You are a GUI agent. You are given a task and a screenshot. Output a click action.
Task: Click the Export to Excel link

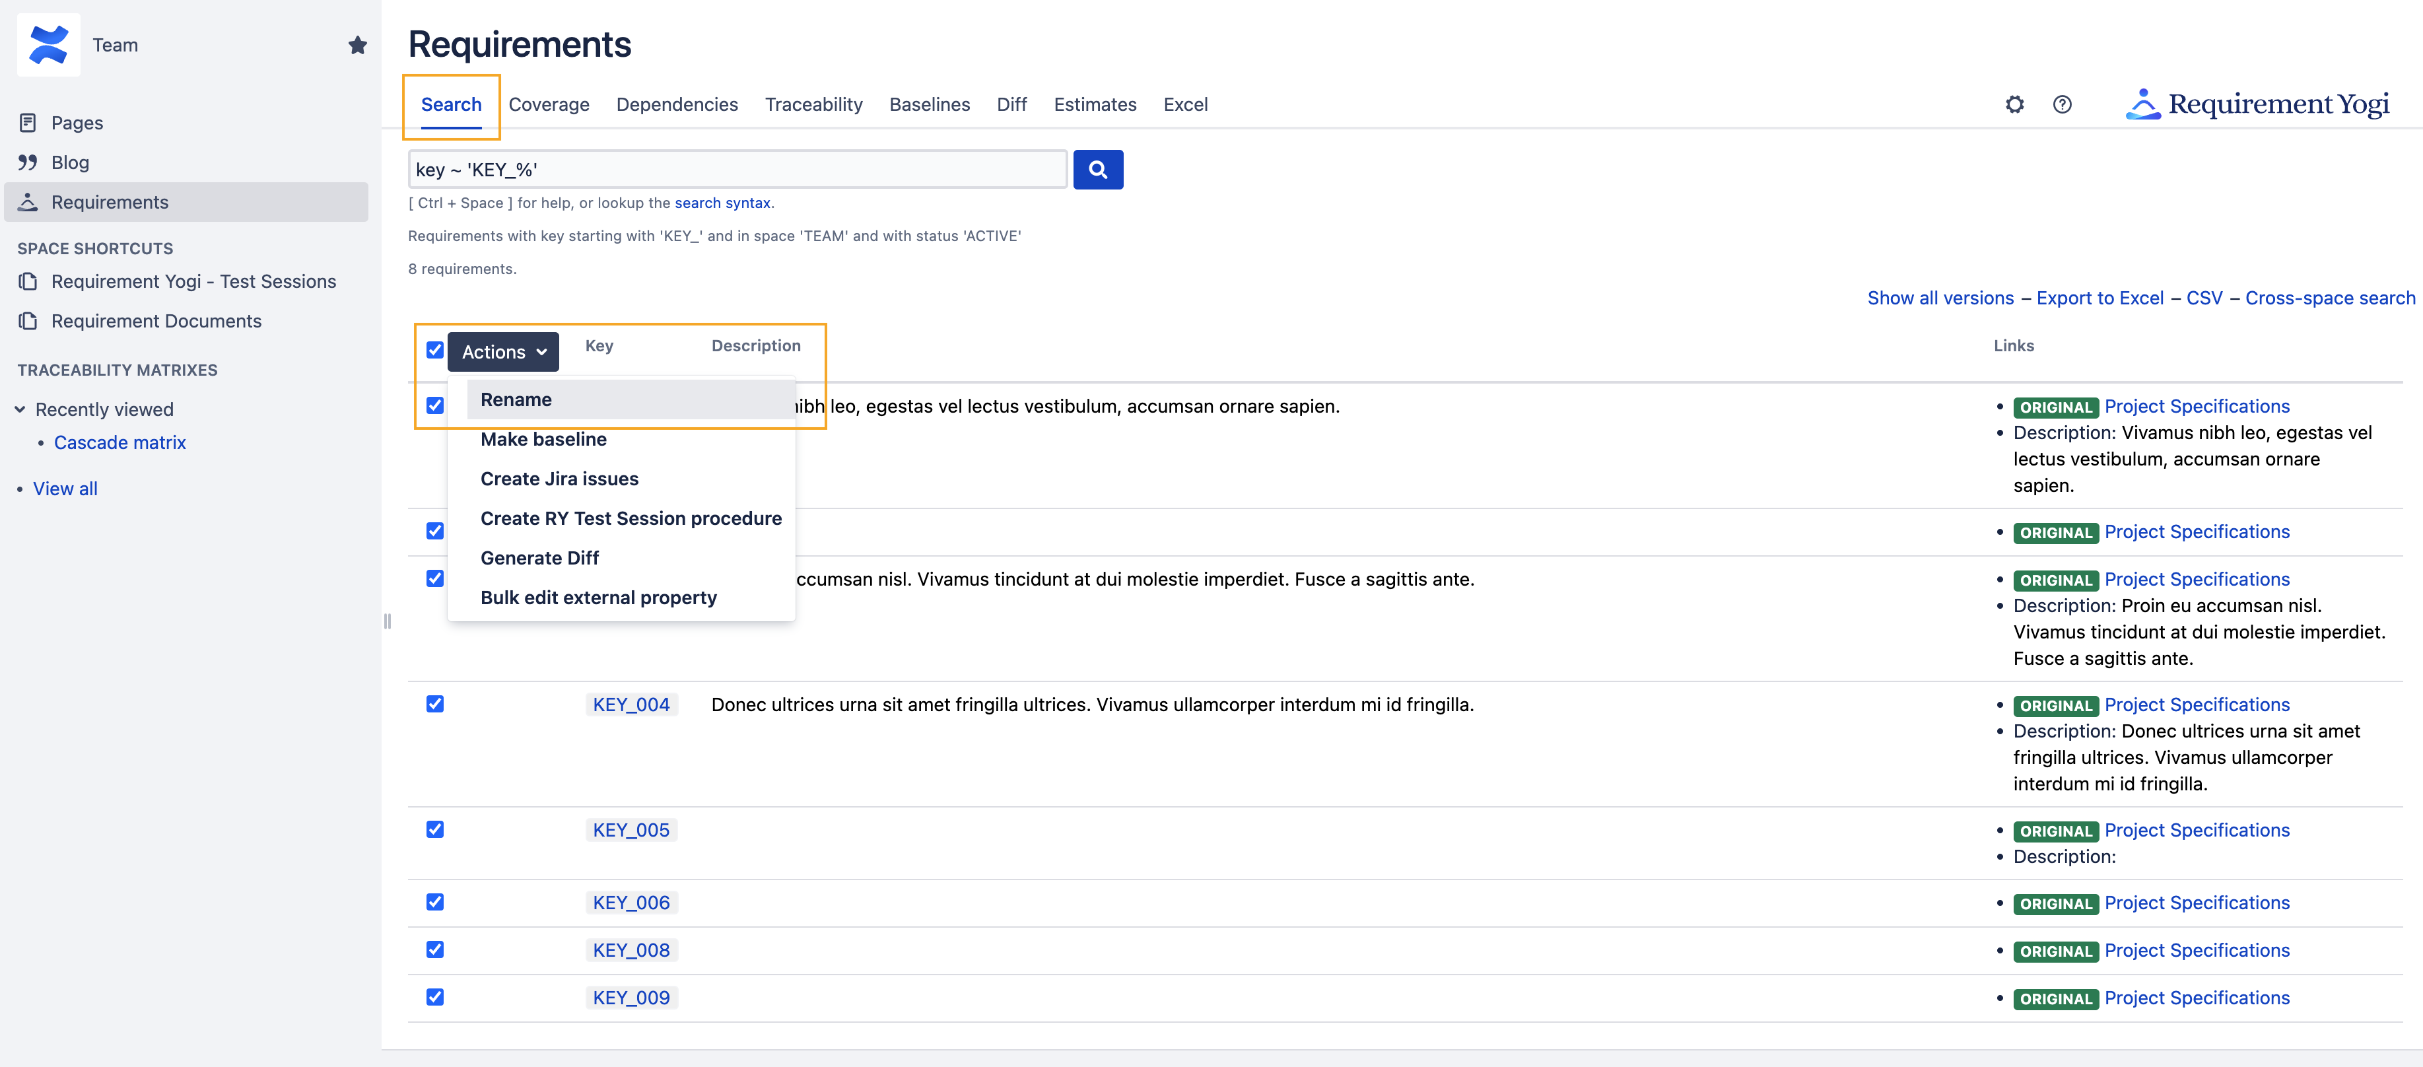tap(2099, 298)
